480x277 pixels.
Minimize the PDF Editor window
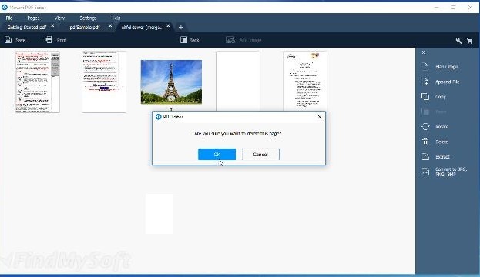[x=437, y=7]
